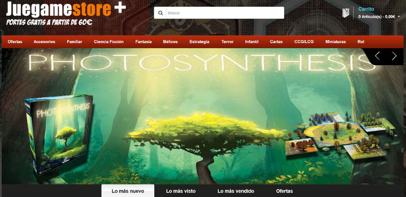This screenshot has width=406, height=197.
Task: Click the Photosynthesis game box image
Action: [60, 135]
